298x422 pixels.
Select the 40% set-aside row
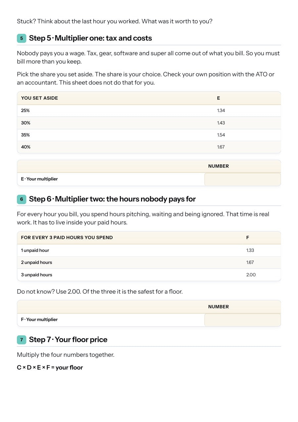click(x=149, y=147)
